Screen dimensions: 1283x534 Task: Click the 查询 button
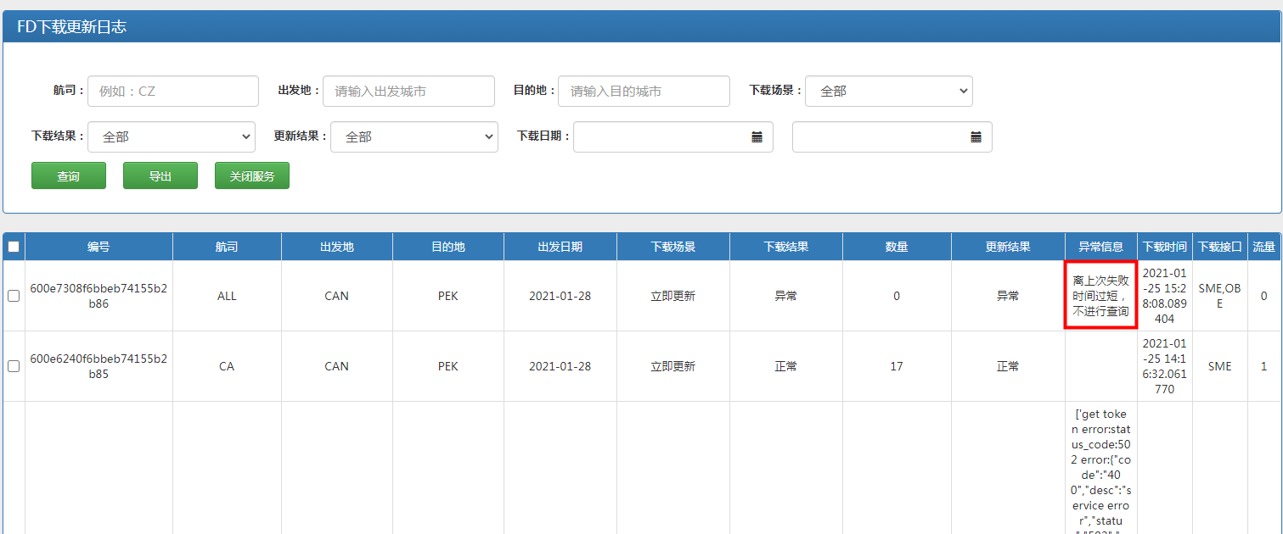tap(69, 176)
